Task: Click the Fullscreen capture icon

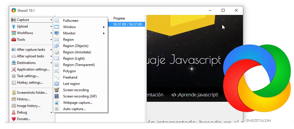Action: (57, 21)
